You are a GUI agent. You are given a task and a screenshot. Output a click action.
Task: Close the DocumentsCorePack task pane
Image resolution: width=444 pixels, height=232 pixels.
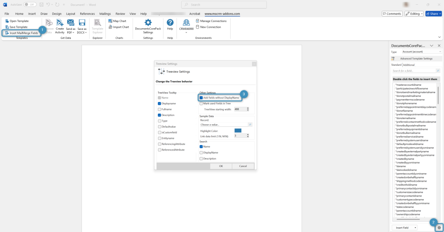click(x=439, y=45)
